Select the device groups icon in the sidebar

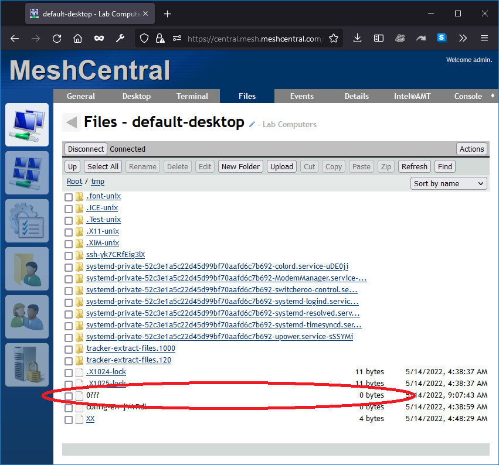[x=27, y=173]
